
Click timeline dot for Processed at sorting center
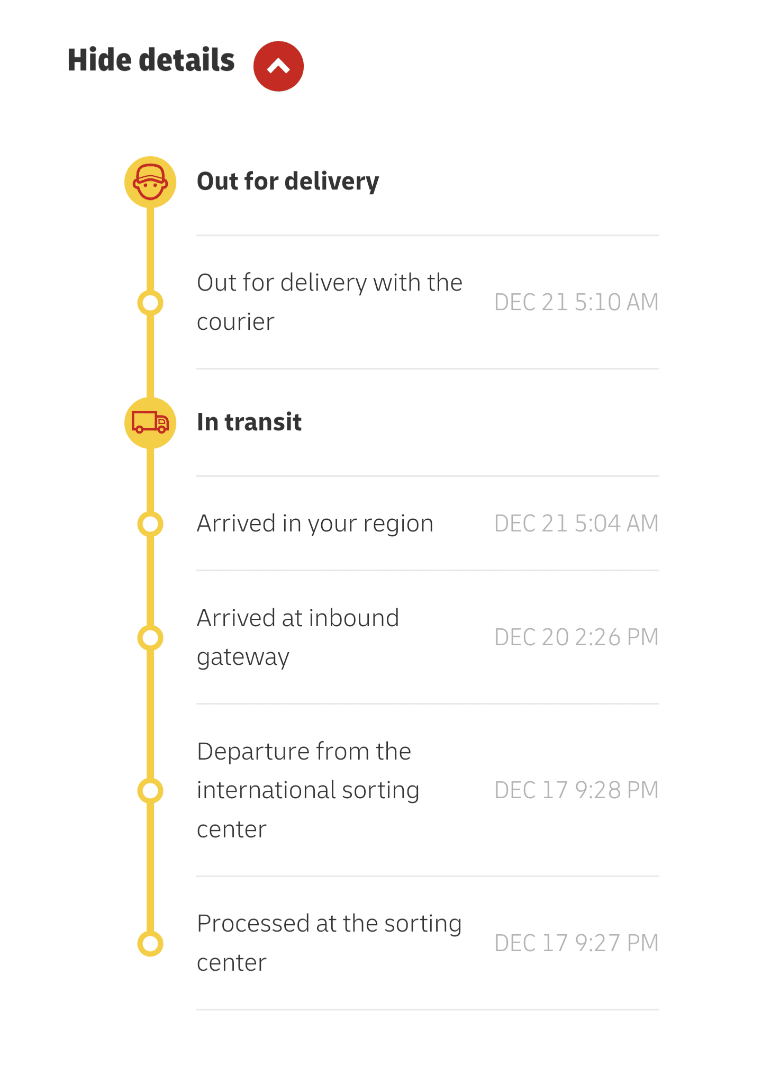point(150,944)
